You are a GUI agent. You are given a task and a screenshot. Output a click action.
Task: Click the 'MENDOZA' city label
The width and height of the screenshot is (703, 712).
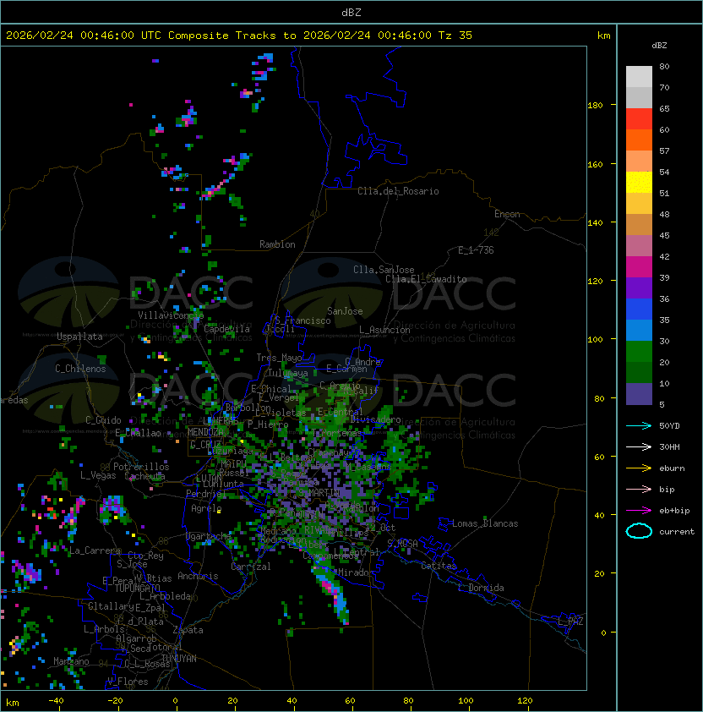pyautogui.click(x=205, y=431)
